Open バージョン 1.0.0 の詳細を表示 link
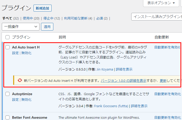 point(123,81)
